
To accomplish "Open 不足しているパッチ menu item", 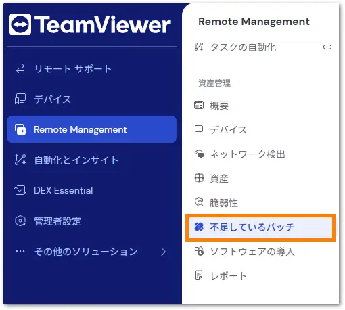I will tap(260, 227).
